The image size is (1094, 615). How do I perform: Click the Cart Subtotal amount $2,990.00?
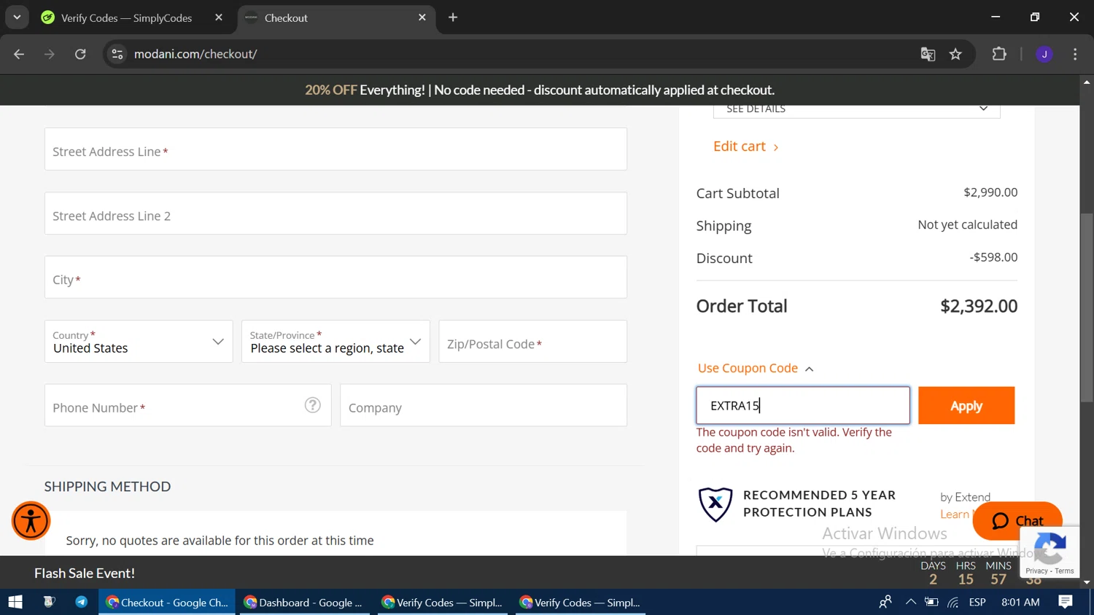990,192
